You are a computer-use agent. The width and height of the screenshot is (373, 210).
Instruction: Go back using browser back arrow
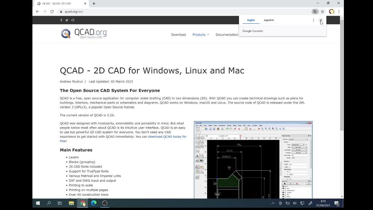pyautogui.click(x=37, y=11)
